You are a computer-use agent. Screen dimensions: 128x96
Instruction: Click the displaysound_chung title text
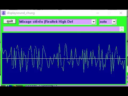(x=21, y=13)
